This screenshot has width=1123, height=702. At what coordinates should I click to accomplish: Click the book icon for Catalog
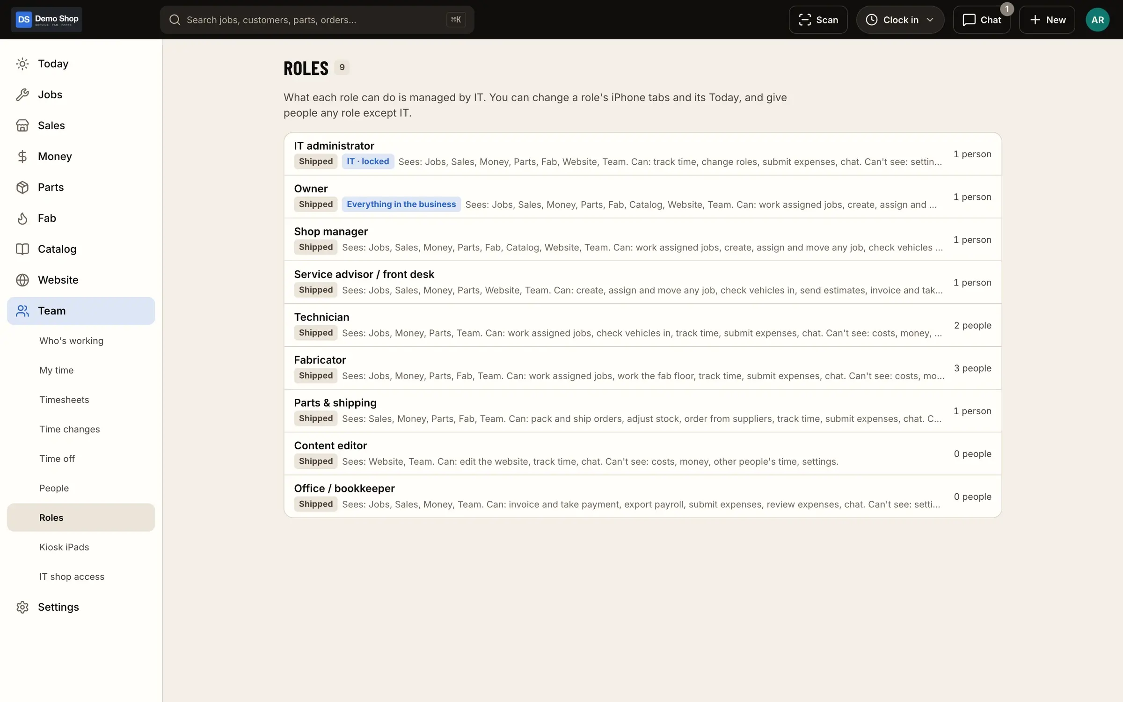(22, 249)
